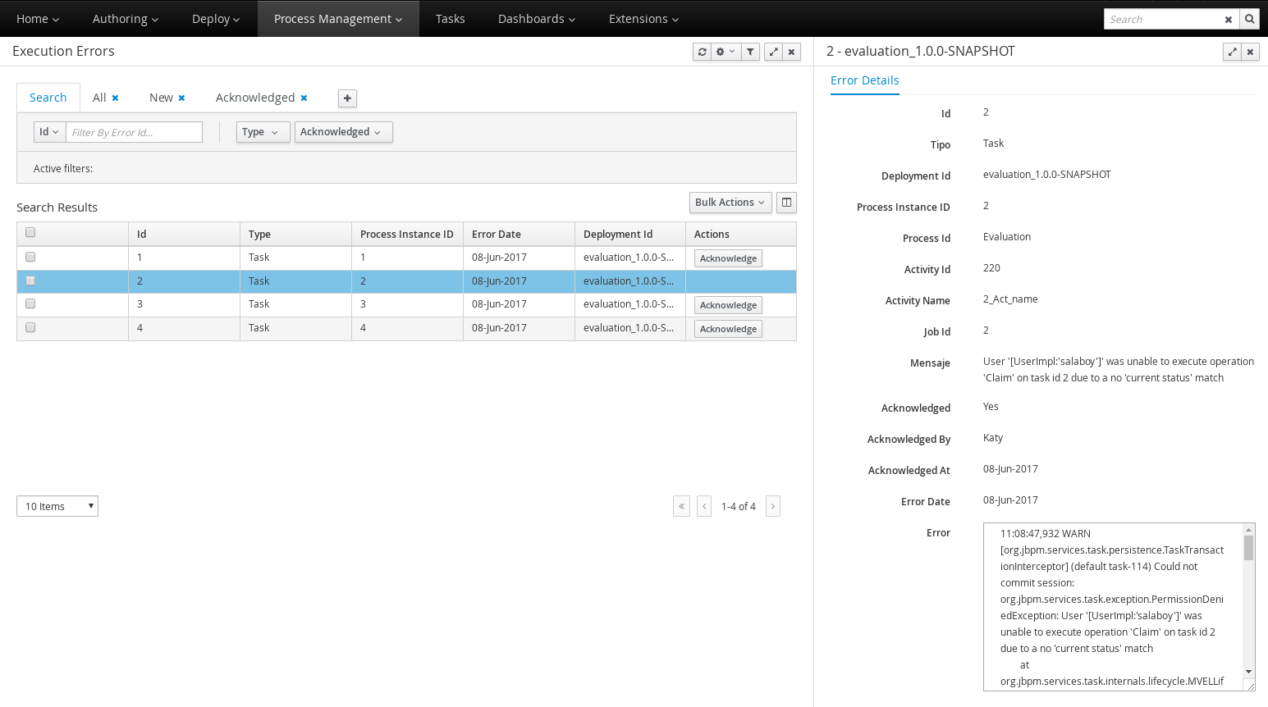
Task: Tick the checkbox for error row 1
Action: [x=30, y=257]
